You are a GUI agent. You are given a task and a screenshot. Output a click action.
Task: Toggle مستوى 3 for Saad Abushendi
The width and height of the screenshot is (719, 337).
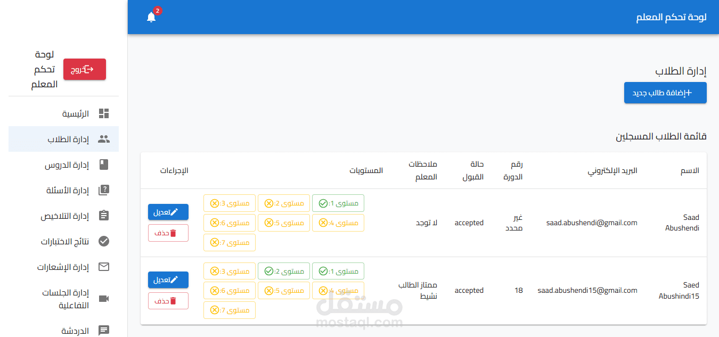230,203
